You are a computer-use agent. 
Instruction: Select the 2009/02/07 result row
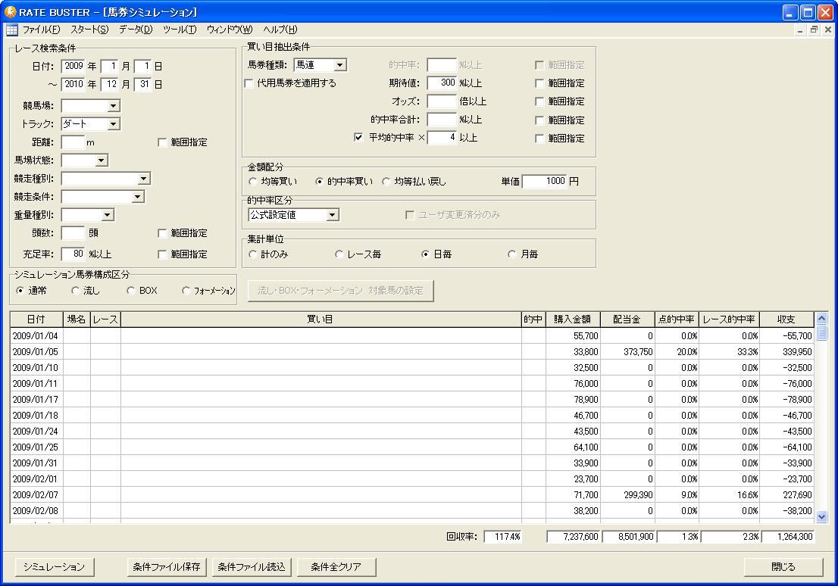coord(412,494)
